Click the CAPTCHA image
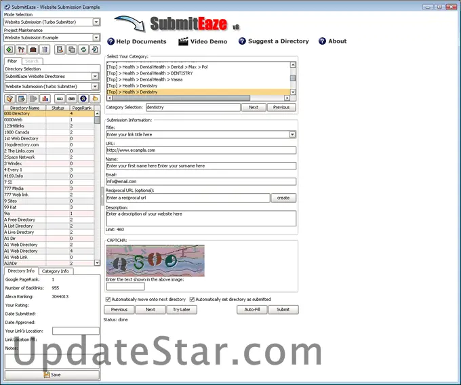 click(155, 261)
